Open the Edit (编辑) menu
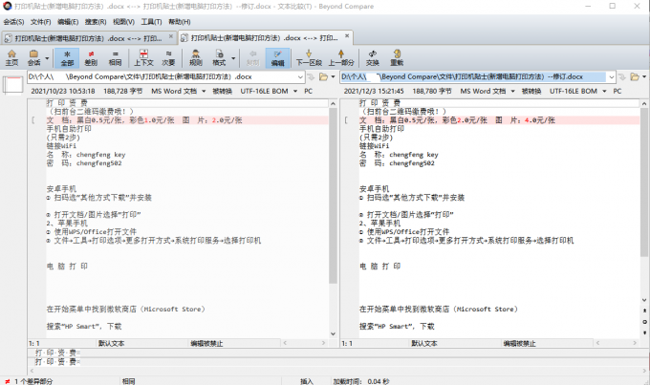650x385 pixels. click(68, 22)
